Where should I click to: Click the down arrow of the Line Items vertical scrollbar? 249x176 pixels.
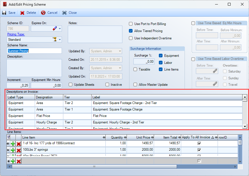[x=240, y=162]
